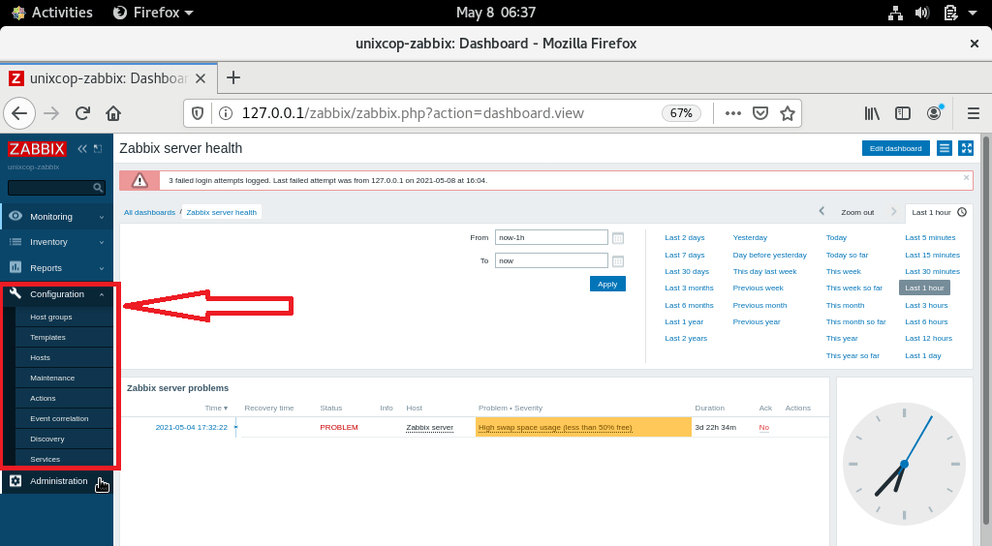Screen dimensions: 992x546
Task: Click the To time input field
Action: 551,261
